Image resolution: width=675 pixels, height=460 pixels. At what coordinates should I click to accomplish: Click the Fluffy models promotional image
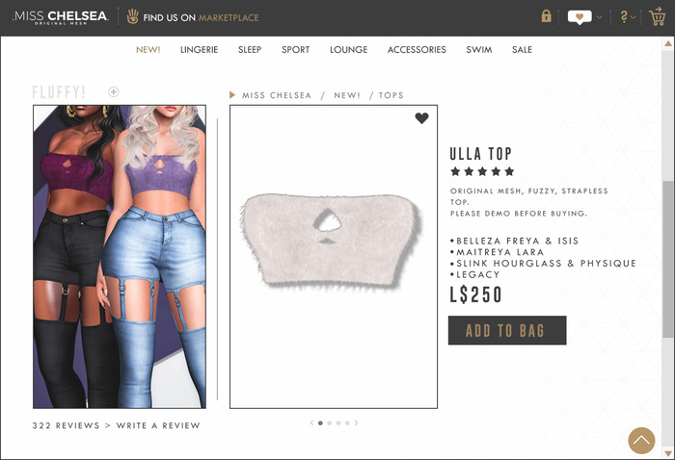[120, 257]
